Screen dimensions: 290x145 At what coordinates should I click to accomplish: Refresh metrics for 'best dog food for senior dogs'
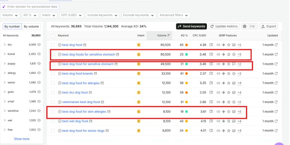(276, 130)
